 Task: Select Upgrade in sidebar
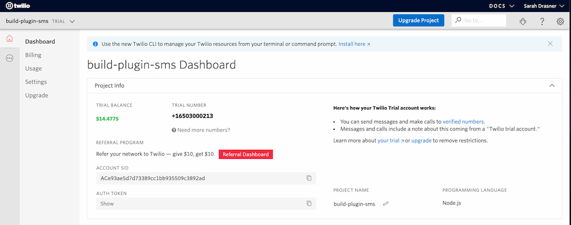[37, 95]
